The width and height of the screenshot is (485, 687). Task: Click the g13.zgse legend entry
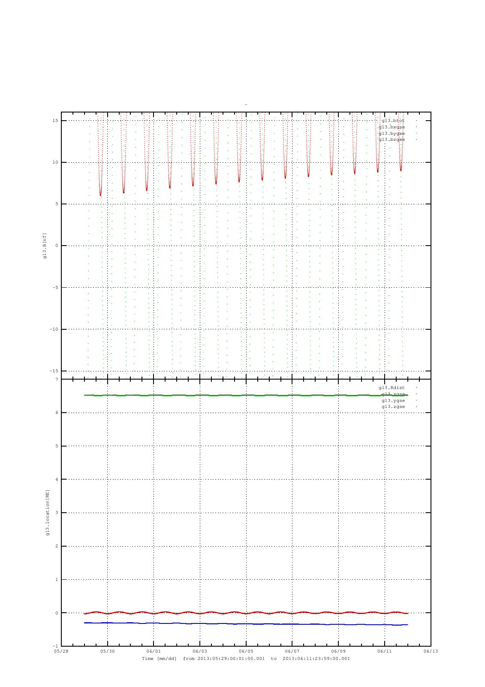coord(393,407)
